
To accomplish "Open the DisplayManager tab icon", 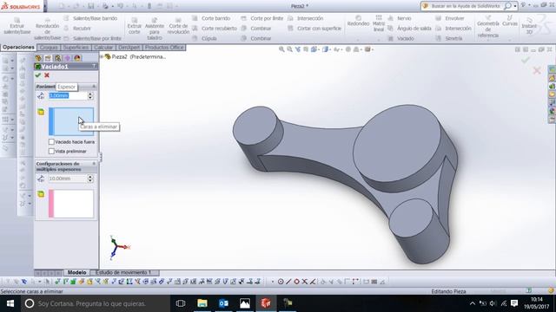I will (x=77, y=58).
